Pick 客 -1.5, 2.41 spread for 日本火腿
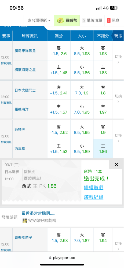The image size is (124, 268). pos(59,90)
